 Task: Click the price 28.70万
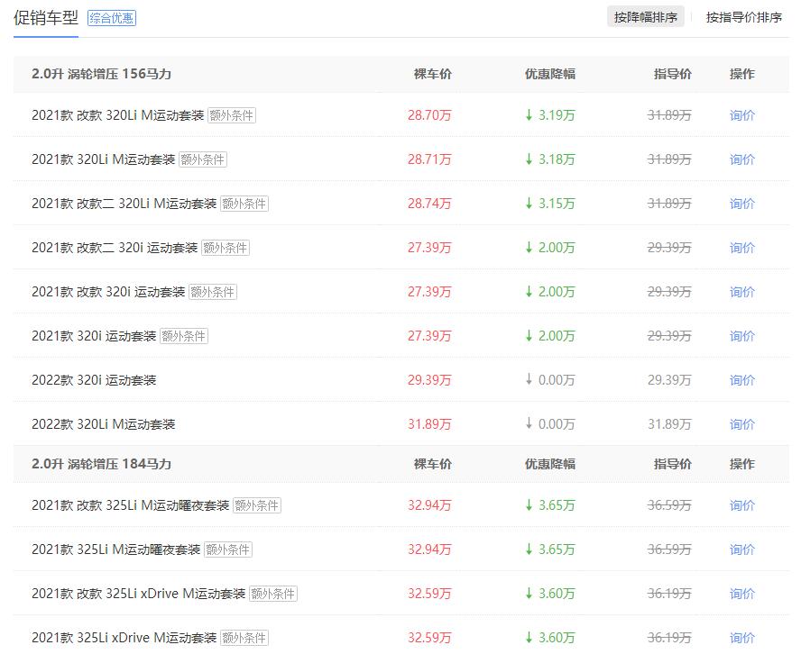(429, 115)
